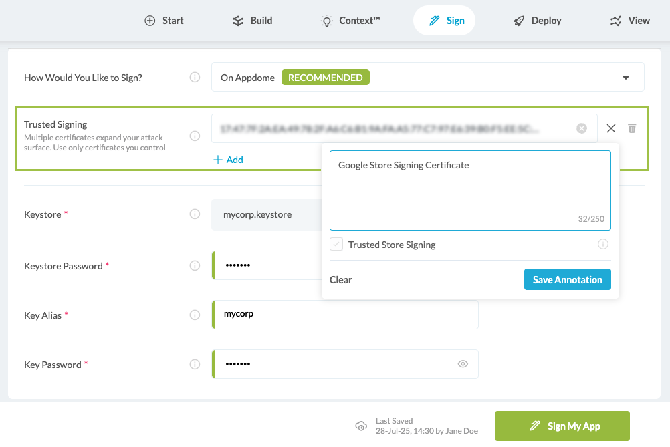The width and height of the screenshot is (670, 447).
Task: Go to the Deploy tab
Action: [538, 21]
